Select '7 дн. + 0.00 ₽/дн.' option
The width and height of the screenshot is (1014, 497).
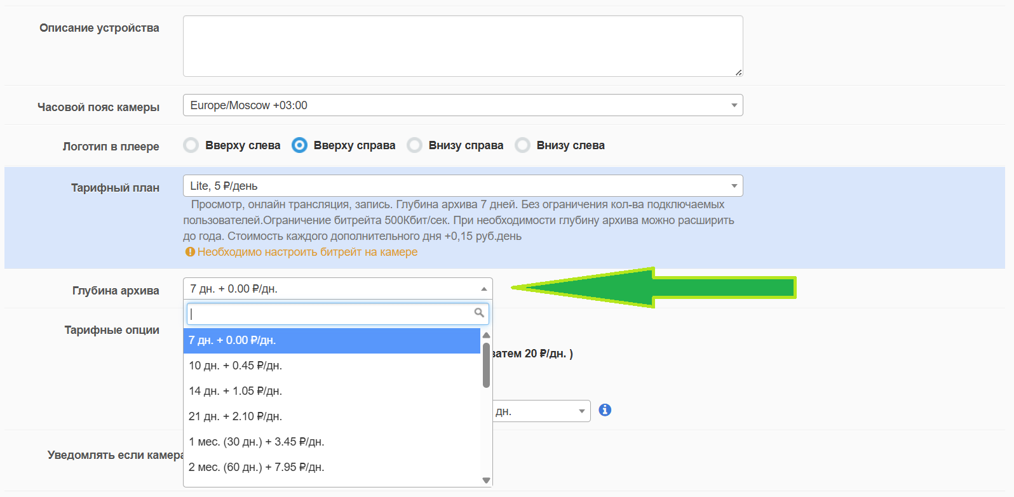(x=332, y=341)
